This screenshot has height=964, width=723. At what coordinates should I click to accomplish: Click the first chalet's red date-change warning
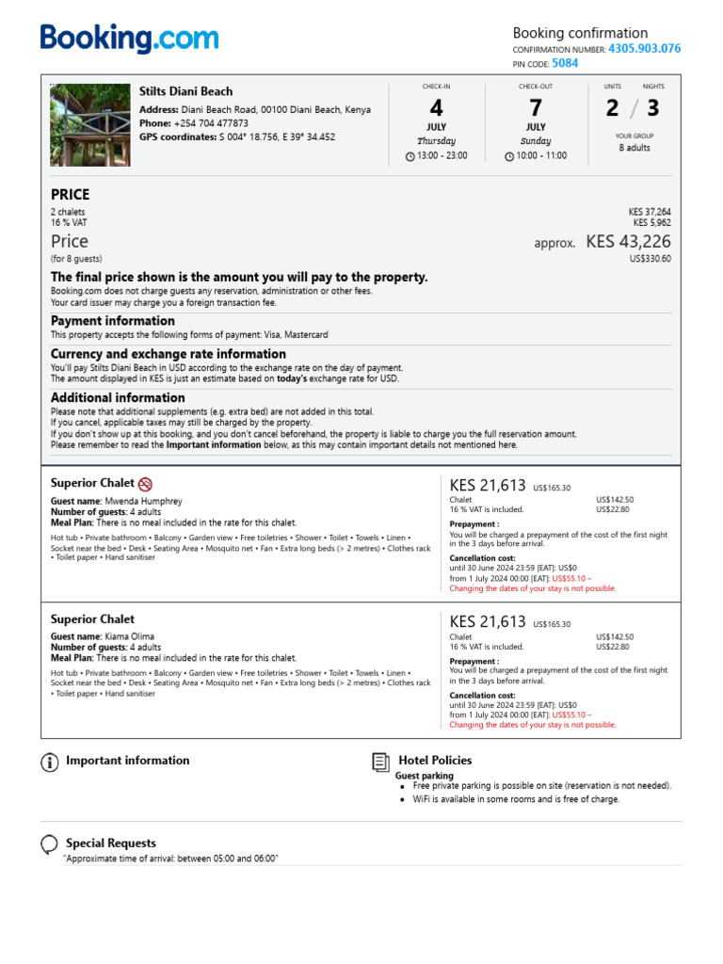(x=533, y=588)
